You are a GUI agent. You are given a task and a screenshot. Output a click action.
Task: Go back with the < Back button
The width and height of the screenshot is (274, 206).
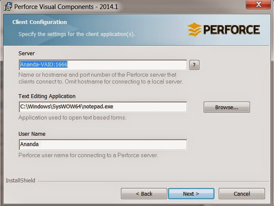(144, 194)
